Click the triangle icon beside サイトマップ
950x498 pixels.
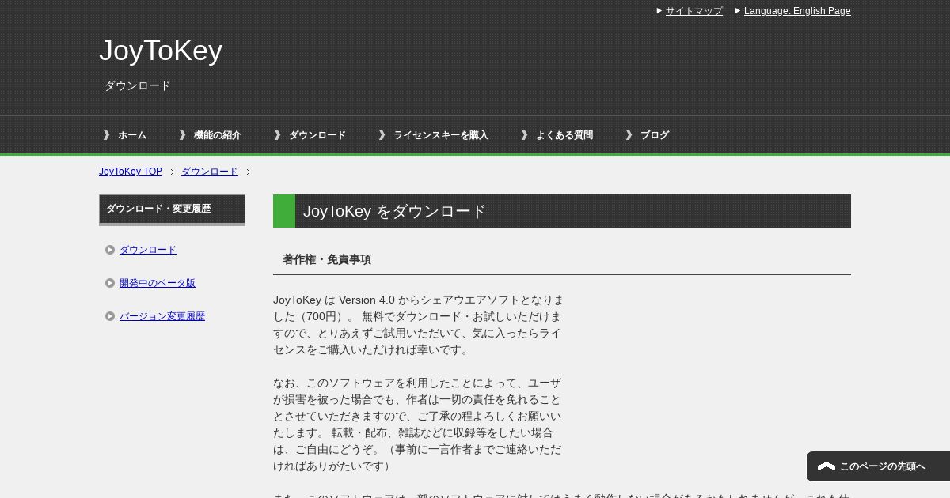point(659,11)
